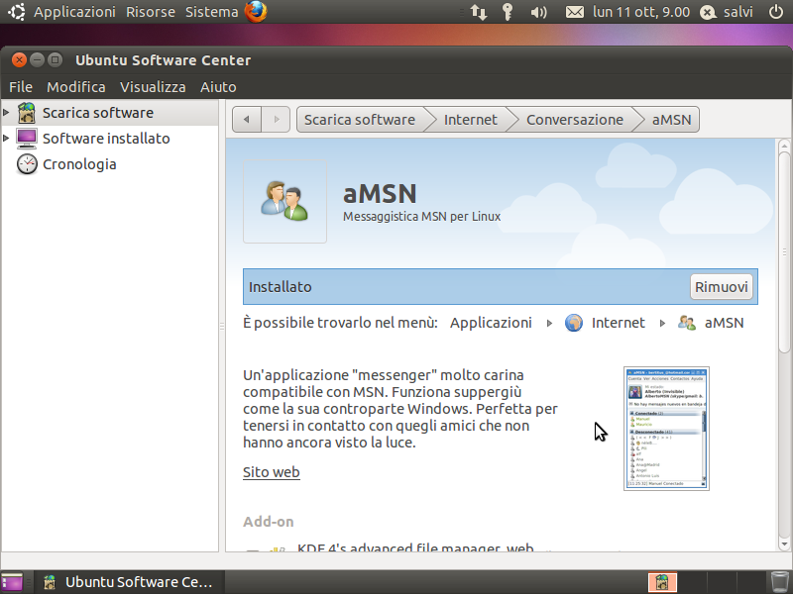Click the show desktop icon in bottom panel
793x594 pixels.
pyautogui.click(x=12, y=582)
